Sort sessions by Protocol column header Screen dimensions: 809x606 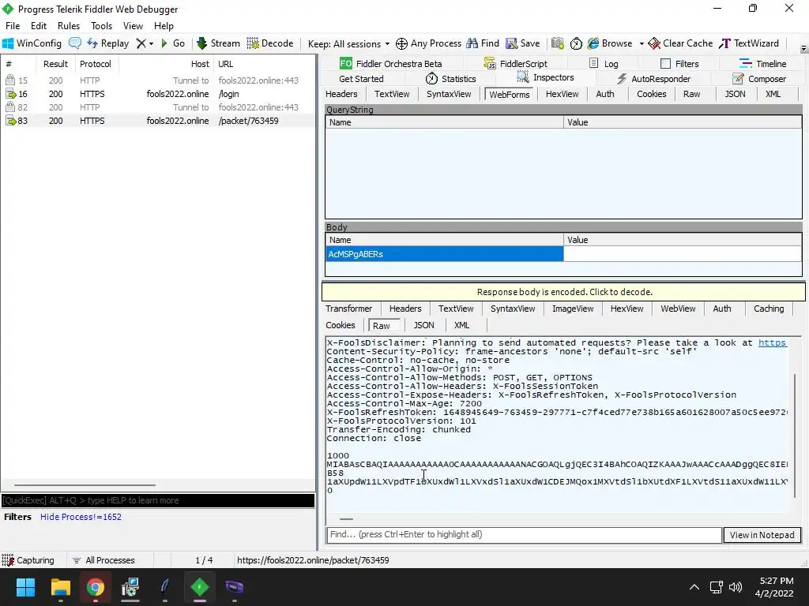pos(96,64)
